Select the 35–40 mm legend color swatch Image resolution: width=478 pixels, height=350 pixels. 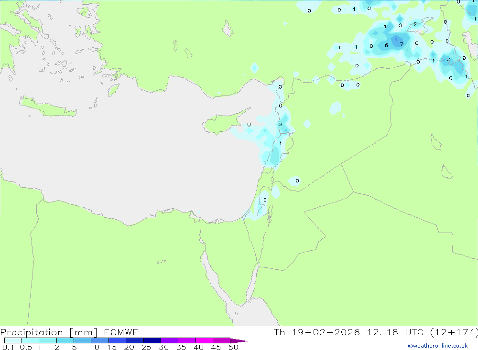pos(186,340)
